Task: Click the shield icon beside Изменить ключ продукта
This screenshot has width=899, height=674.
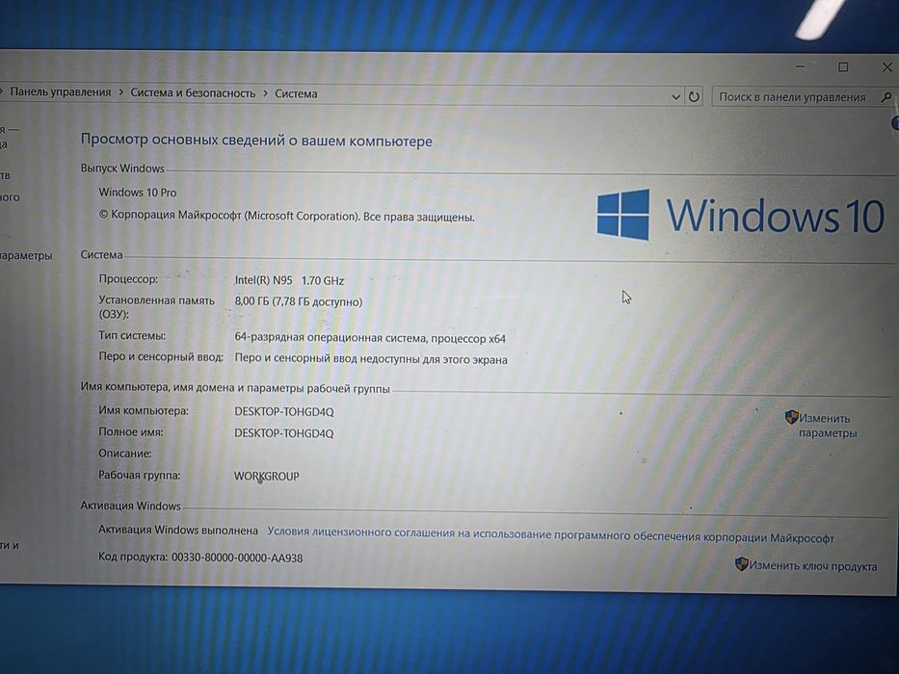Action: click(x=741, y=564)
